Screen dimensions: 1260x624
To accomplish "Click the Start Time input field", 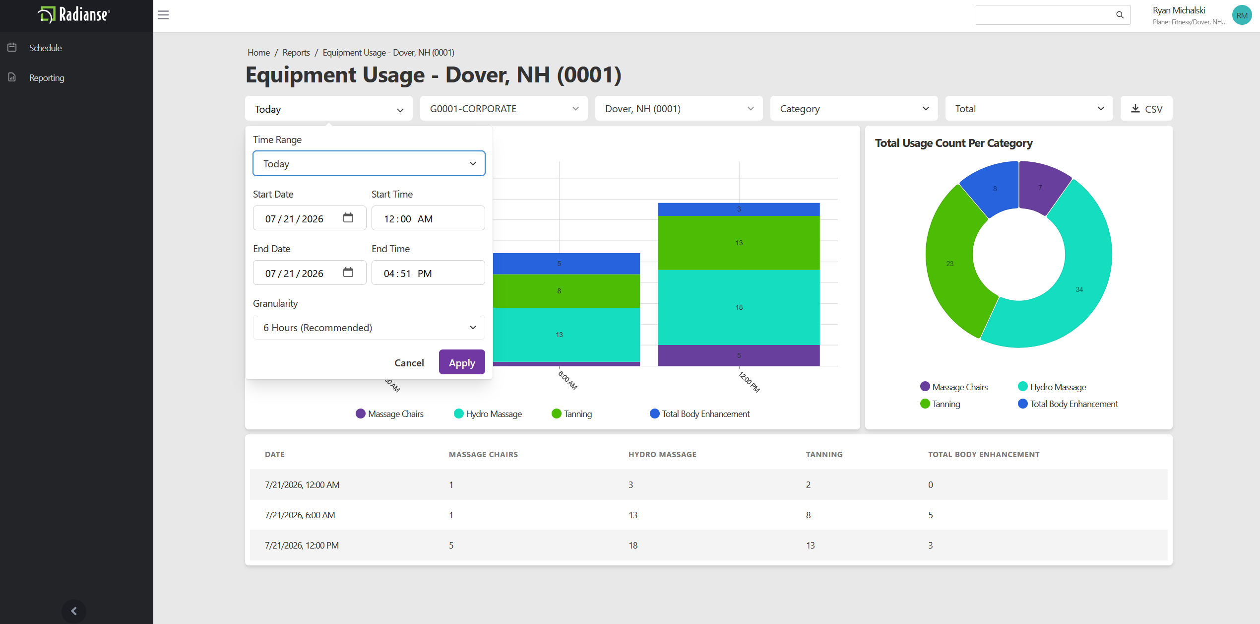I will coord(428,218).
